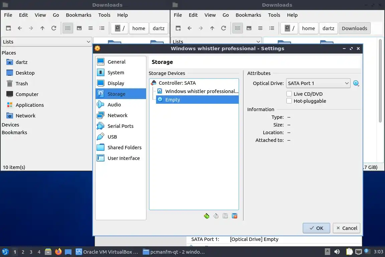Open the Shared Folders settings category
385x257 pixels.
click(121, 147)
